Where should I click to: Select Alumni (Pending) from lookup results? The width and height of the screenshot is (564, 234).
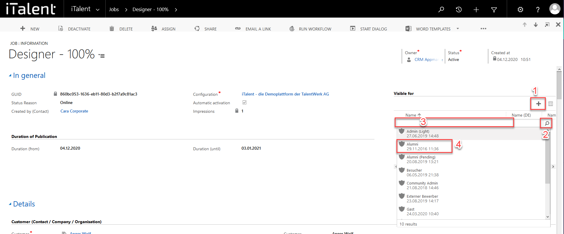pyautogui.click(x=471, y=159)
